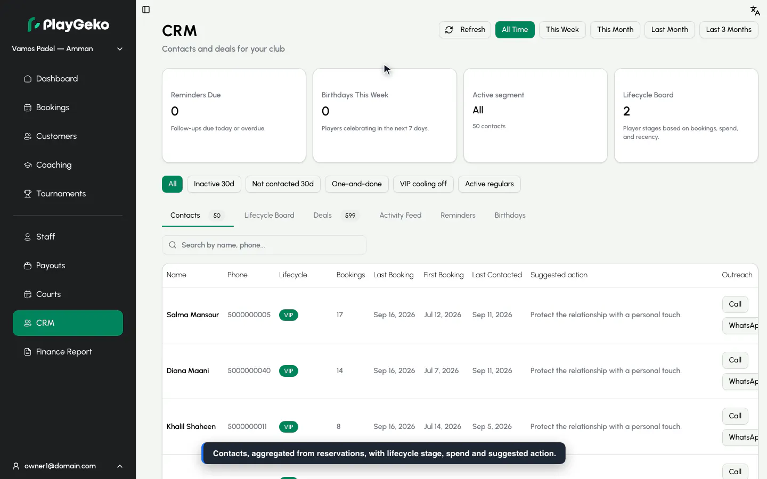Expand the owner1@domain.com account menu
This screenshot has width=767, height=479.
pyautogui.click(x=68, y=466)
